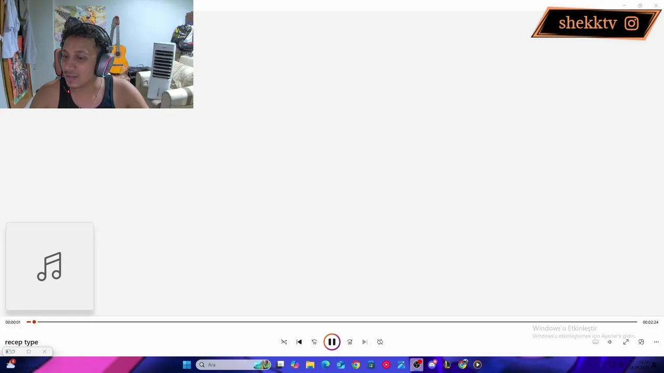This screenshot has height=373, width=664.
Task: Toggle repeat mode
Action: pyautogui.click(x=380, y=342)
